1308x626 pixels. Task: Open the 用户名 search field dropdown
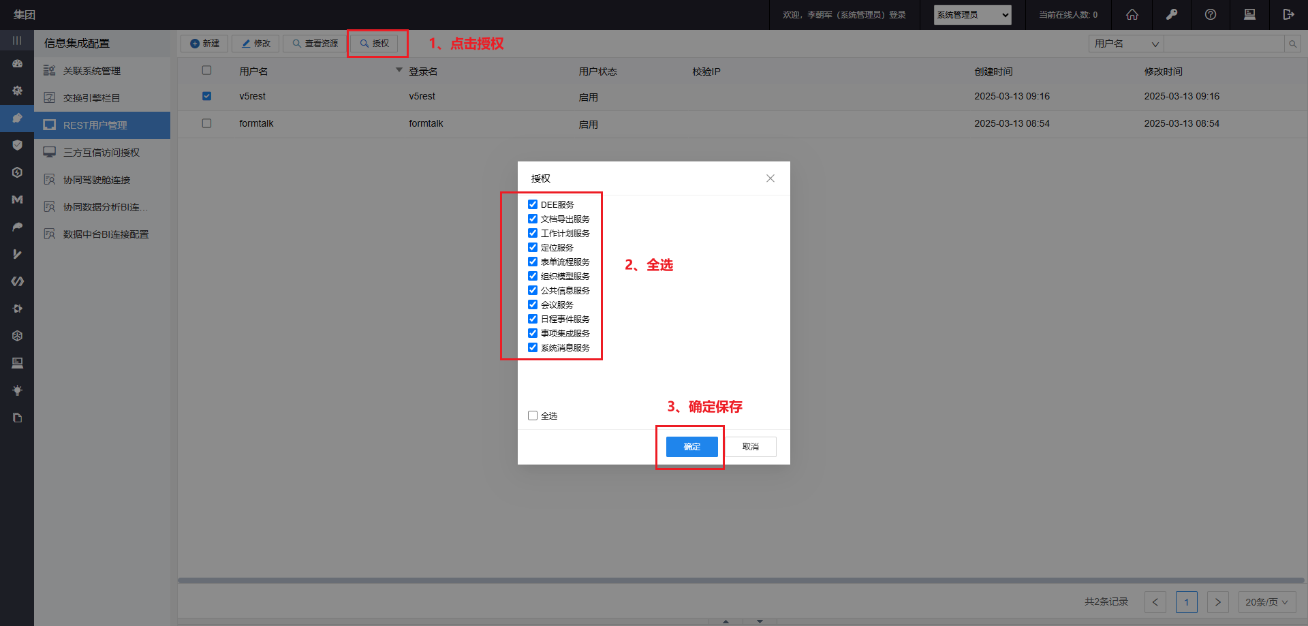click(1126, 44)
